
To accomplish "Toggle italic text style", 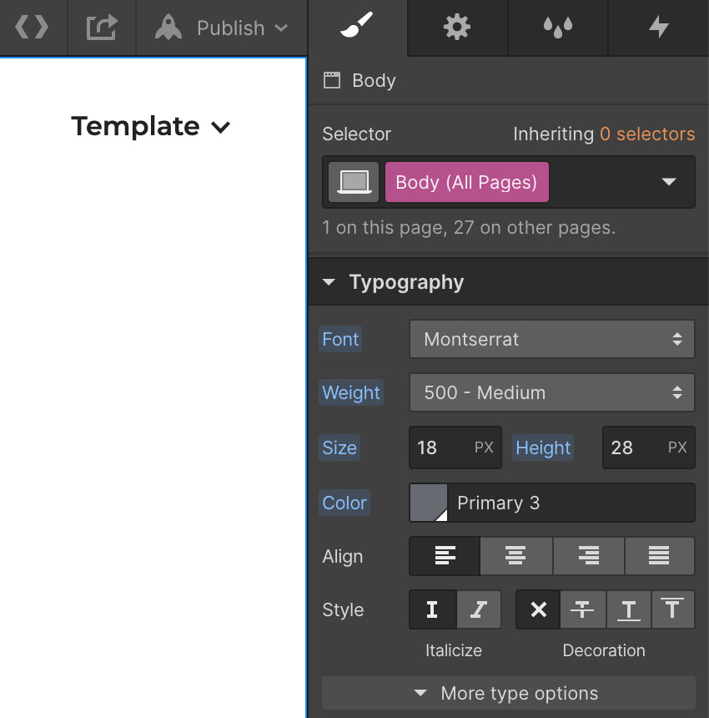I will pyautogui.click(x=478, y=609).
